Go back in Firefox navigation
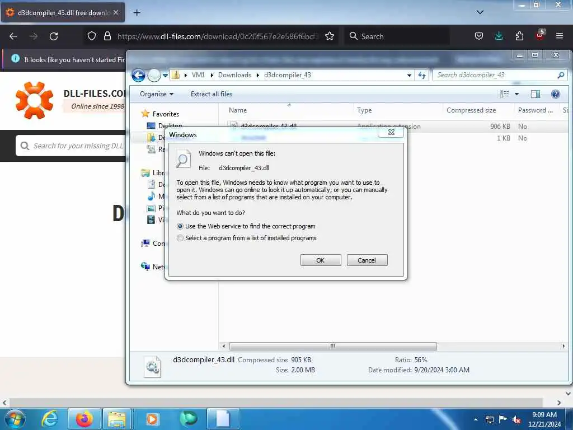The width and height of the screenshot is (573, 430). pos(13,36)
